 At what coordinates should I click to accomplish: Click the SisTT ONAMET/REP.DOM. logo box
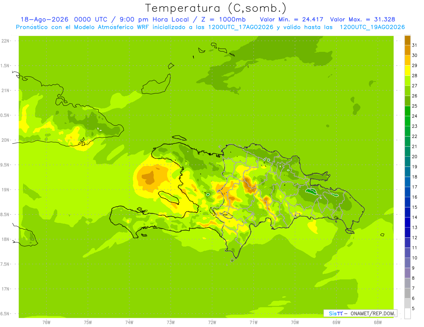coord(360,313)
